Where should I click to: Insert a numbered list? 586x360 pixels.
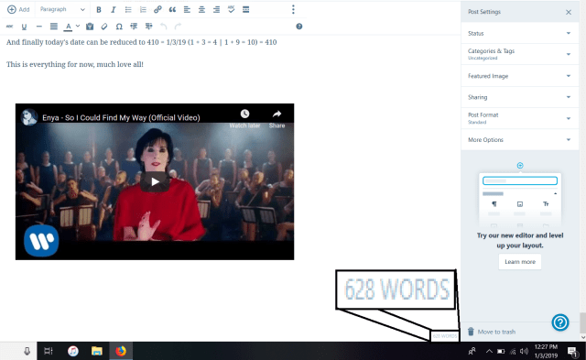[143, 10]
